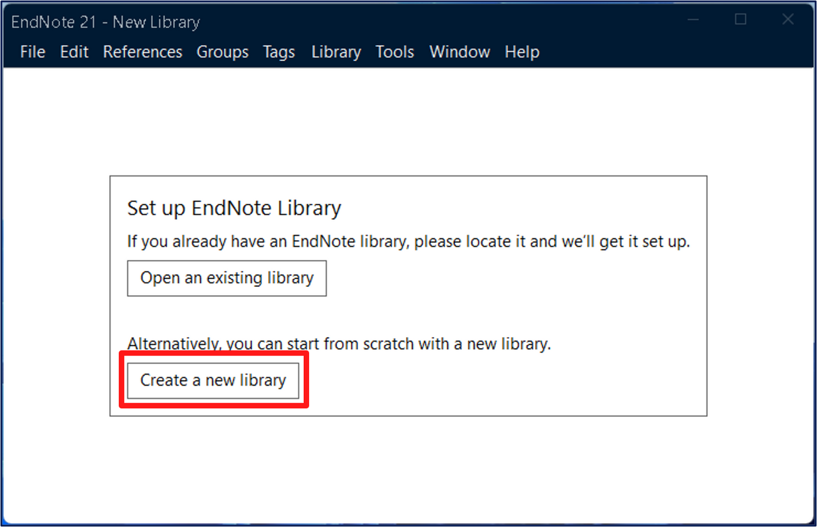Click the EndNote 21 - New Library title
Screen dimensions: 817x527
105,22
